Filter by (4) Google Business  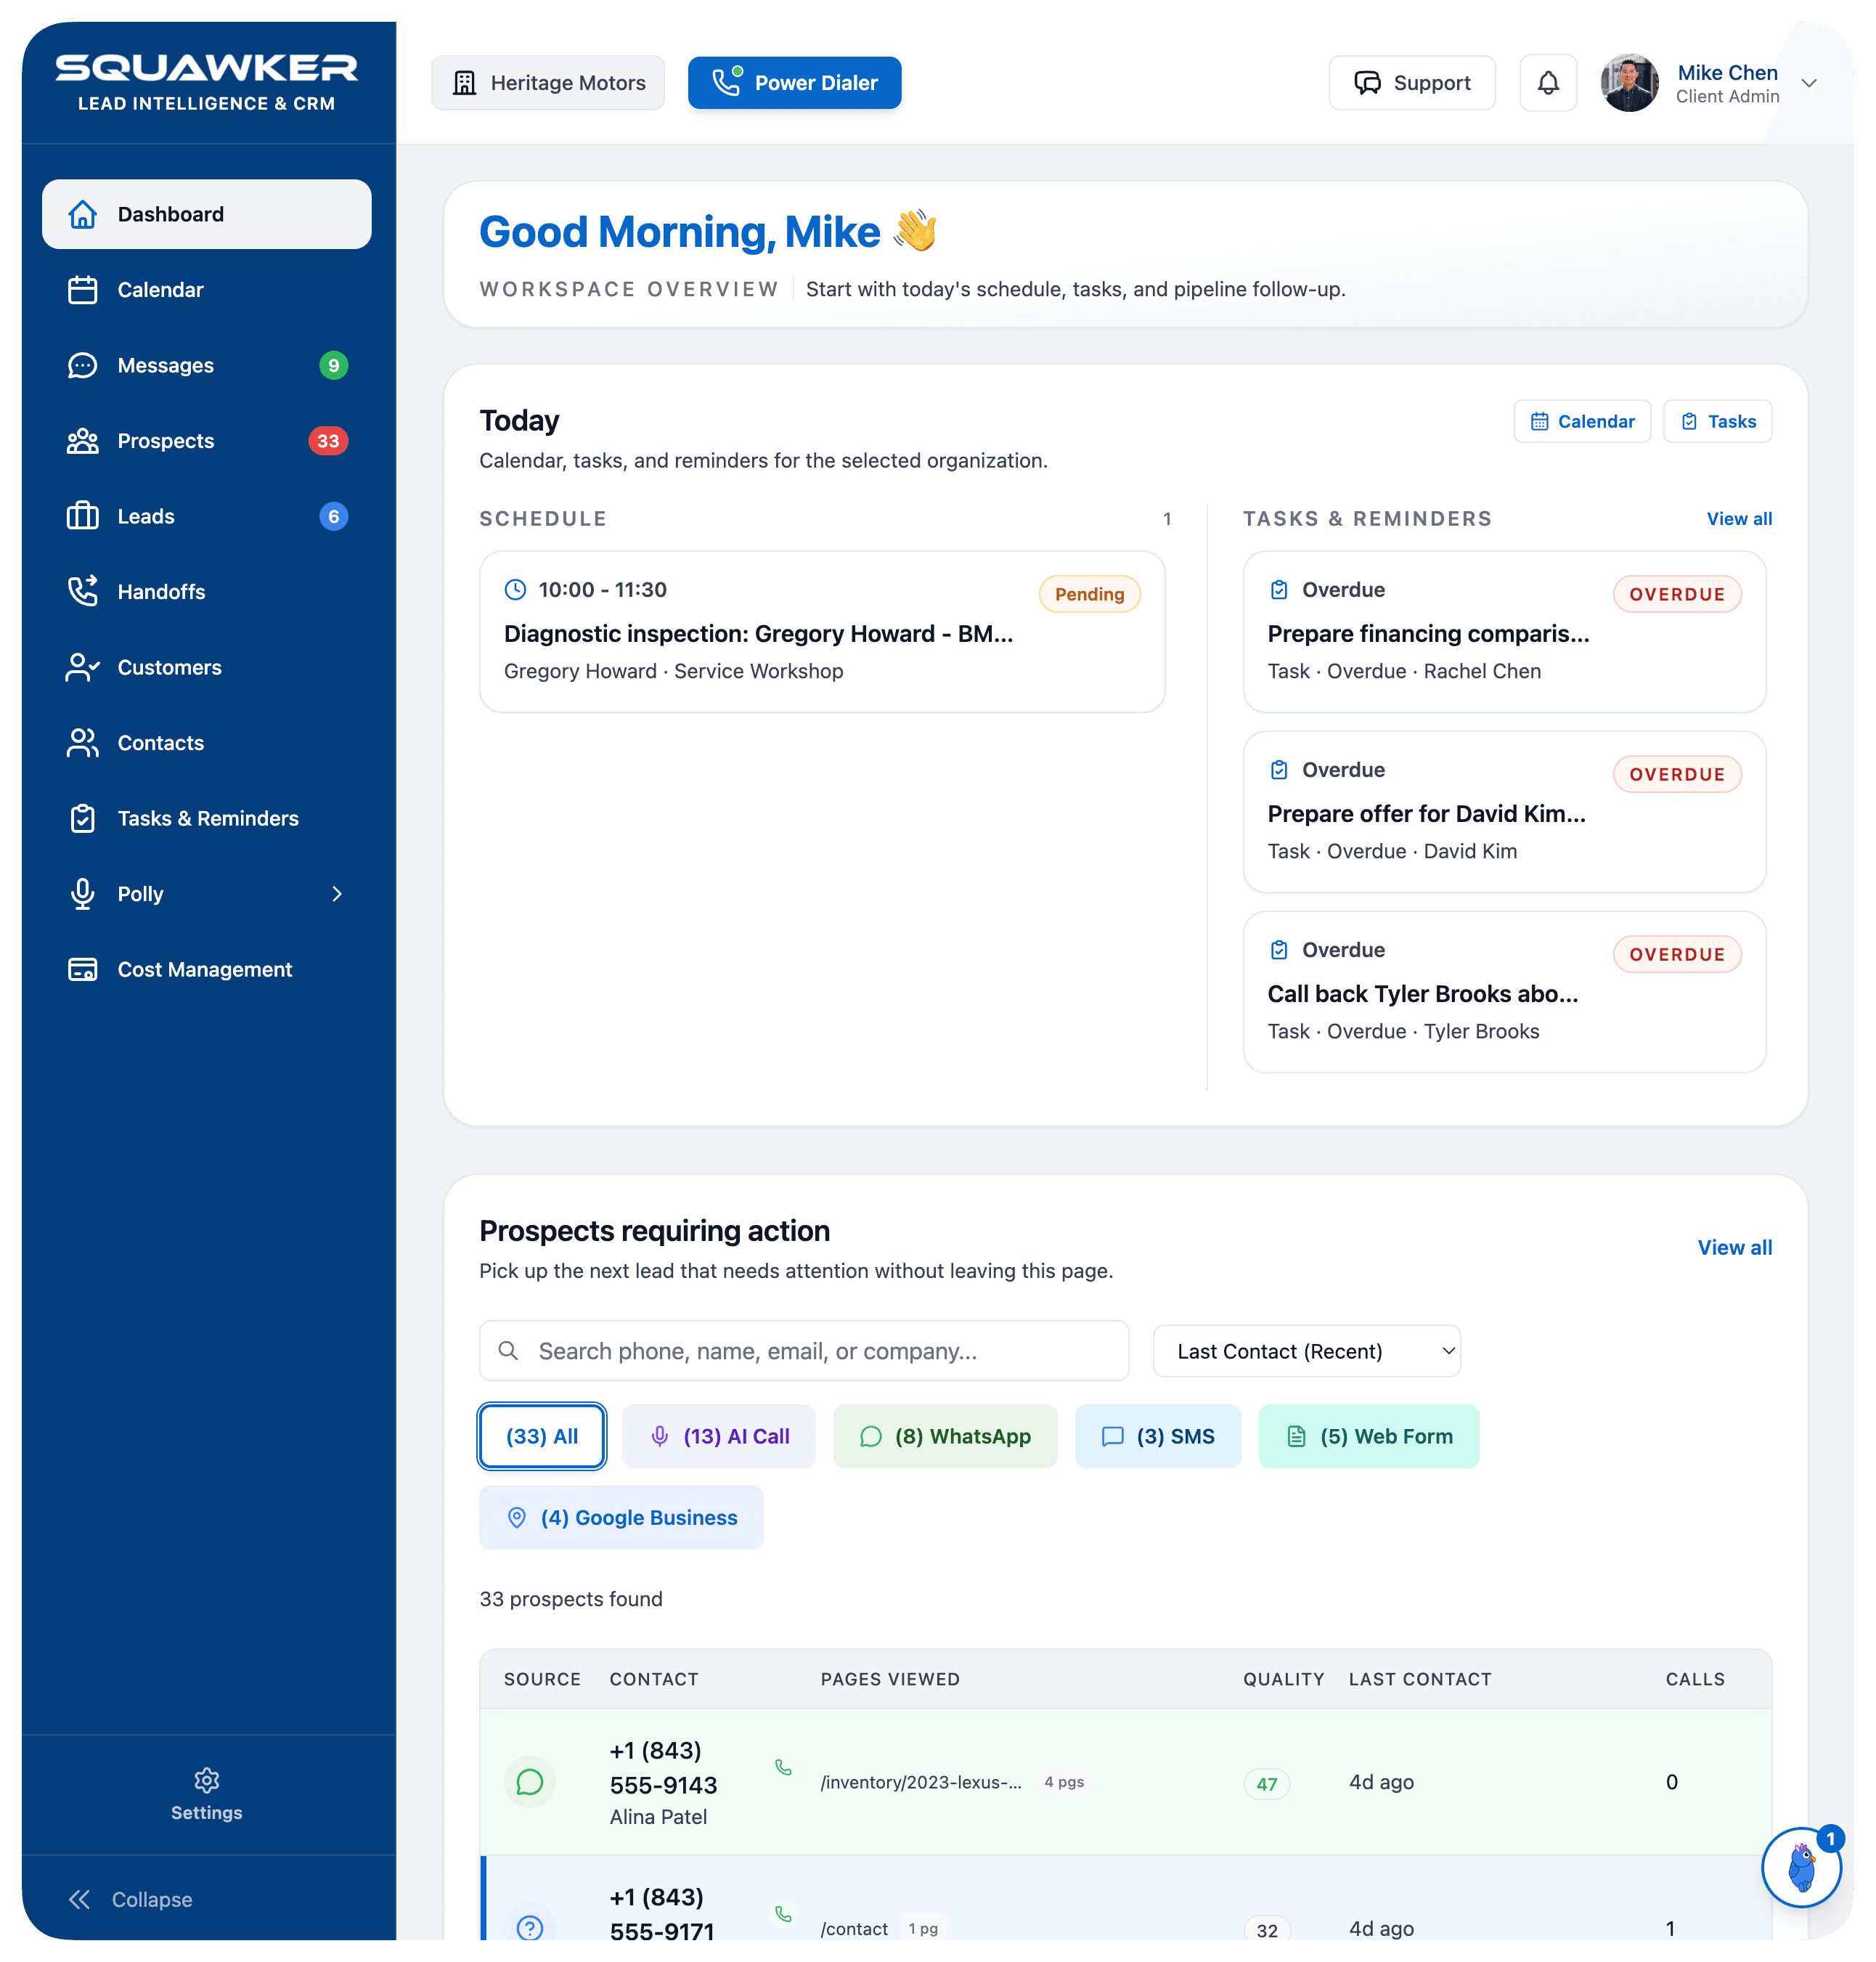(x=621, y=1518)
